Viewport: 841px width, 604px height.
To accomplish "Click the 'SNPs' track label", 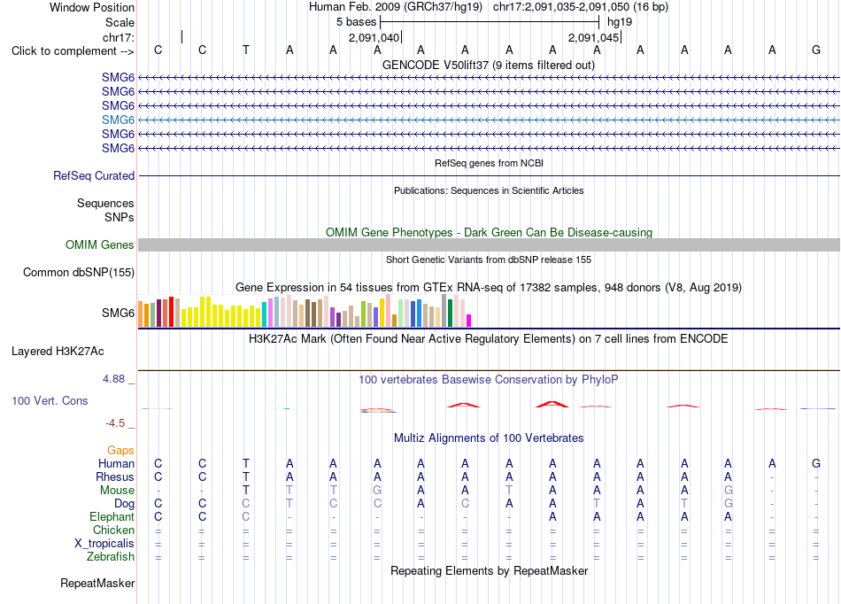I will pyautogui.click(x=120, y=217).
